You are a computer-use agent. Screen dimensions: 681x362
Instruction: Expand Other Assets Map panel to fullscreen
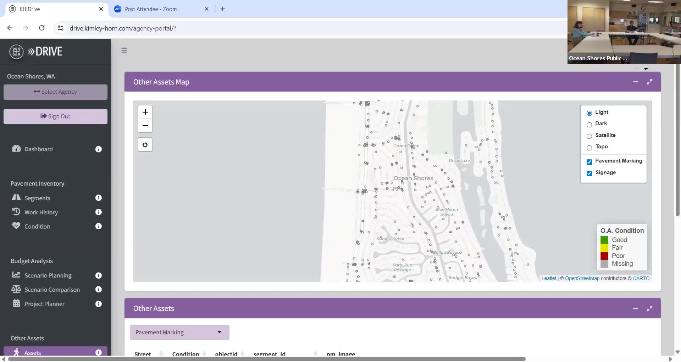tap(649, 82)
